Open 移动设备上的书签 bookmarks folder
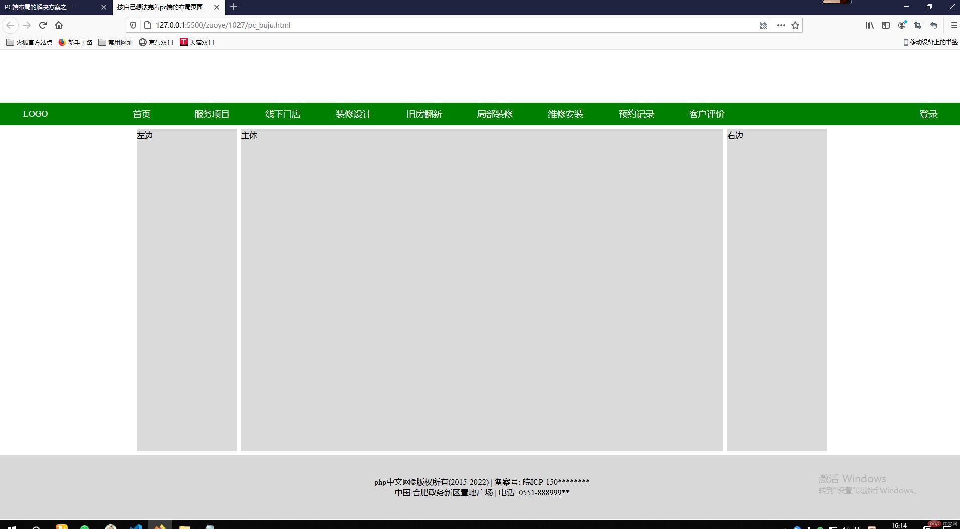The image size is (960, 529). [930, 42]
